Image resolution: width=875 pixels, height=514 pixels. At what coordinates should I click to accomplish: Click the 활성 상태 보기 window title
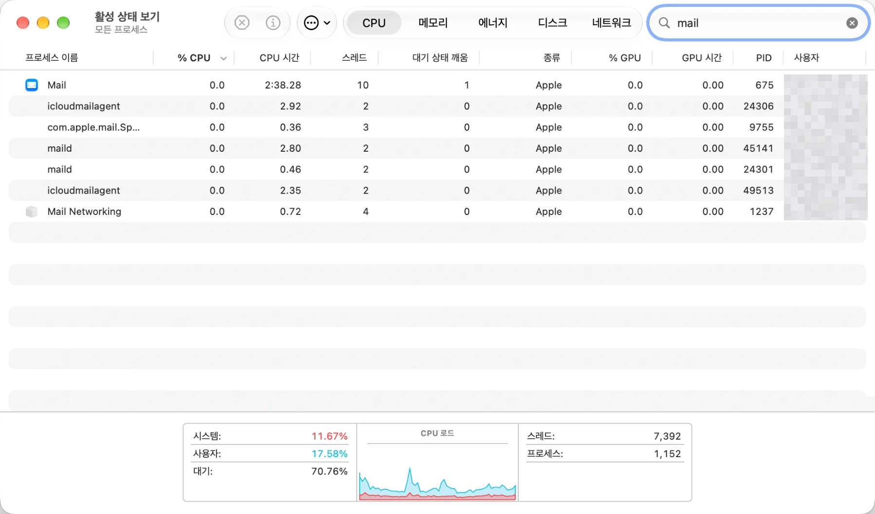[127, 17]
